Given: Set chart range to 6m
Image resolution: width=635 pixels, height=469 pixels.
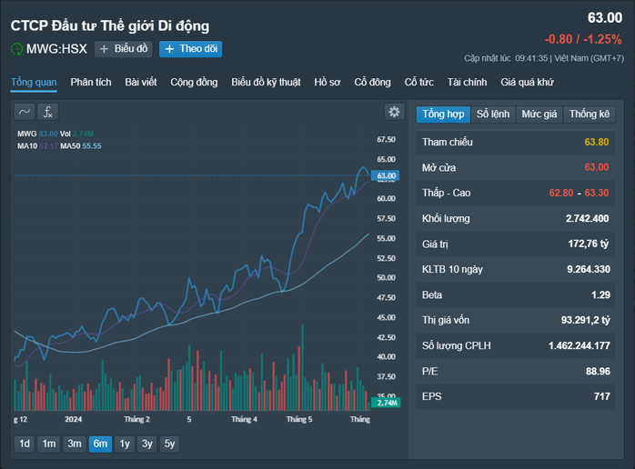Looking at the screenshot, I should click(x=100, y=444).
